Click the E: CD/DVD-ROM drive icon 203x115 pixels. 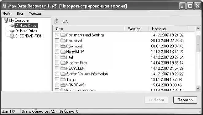click(x=12, y=36)
